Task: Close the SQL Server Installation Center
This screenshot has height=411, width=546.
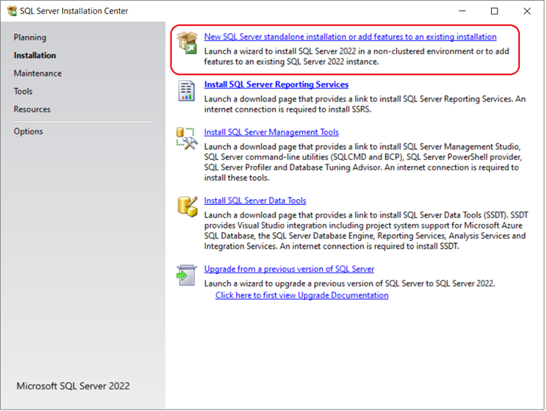Action: coord(526,11)
